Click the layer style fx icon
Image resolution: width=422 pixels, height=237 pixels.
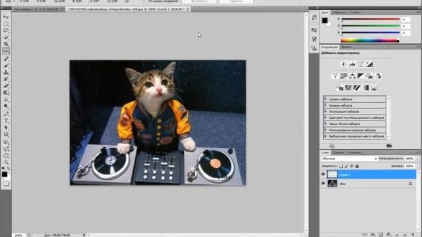[373, 235]
